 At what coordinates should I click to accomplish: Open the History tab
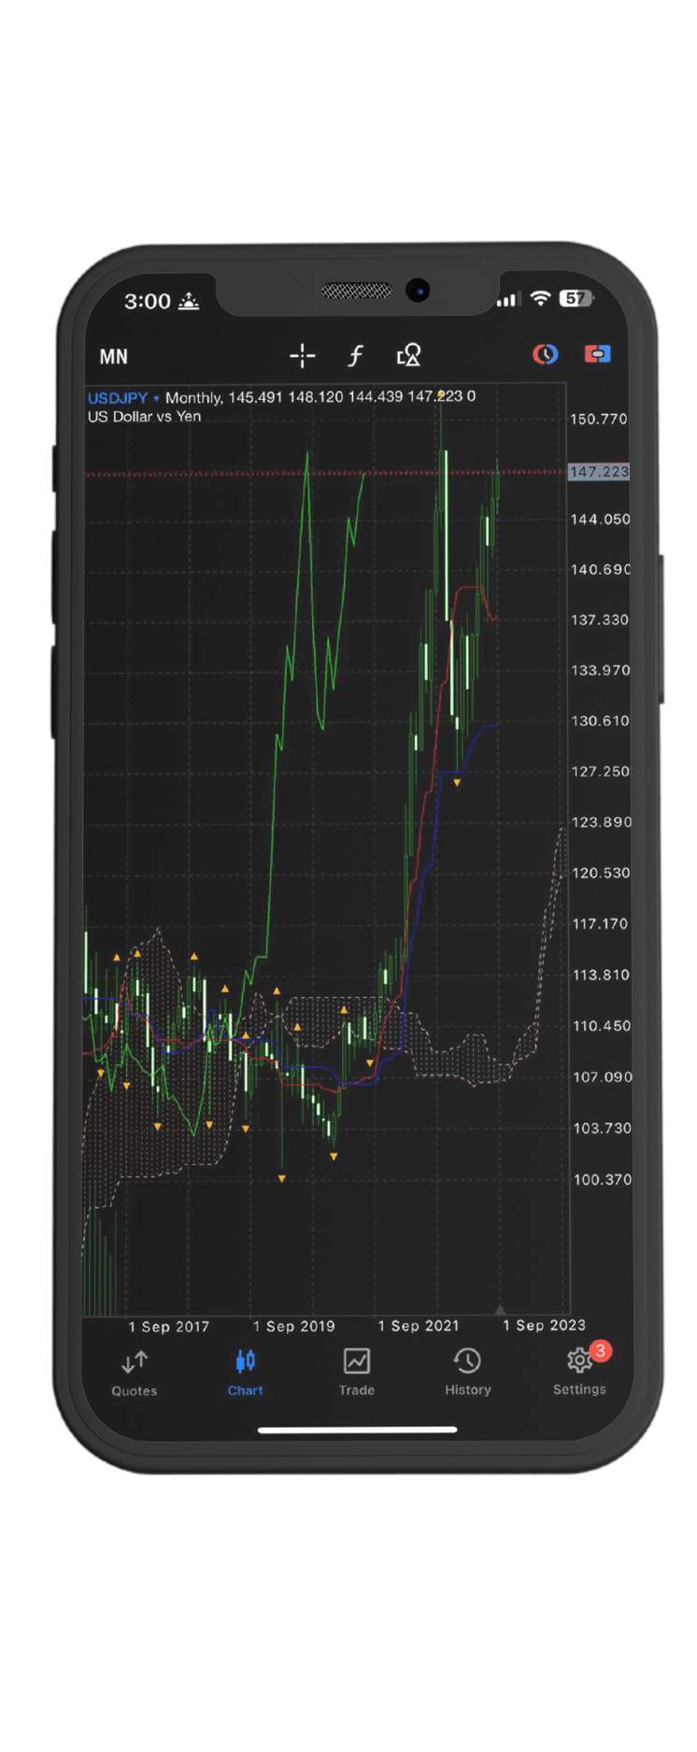(x=467, y=1373)
